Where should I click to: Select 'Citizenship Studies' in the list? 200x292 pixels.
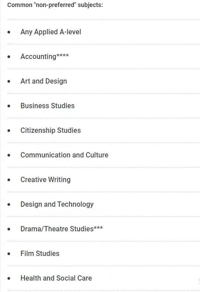pos(51,130)
